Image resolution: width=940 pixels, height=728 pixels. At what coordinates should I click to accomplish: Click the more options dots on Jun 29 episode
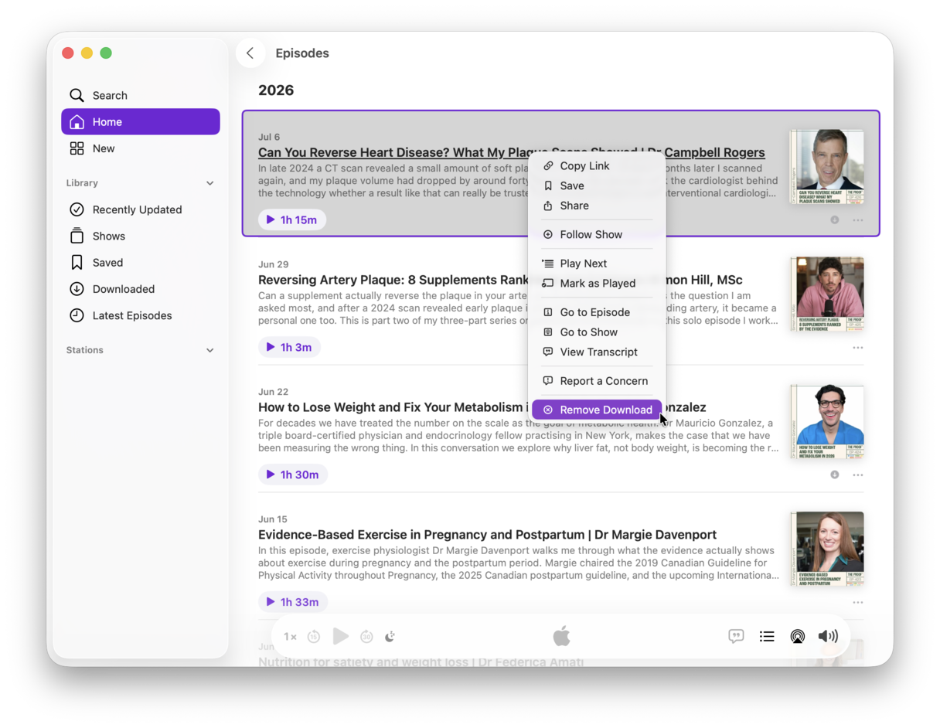point(857,348)
